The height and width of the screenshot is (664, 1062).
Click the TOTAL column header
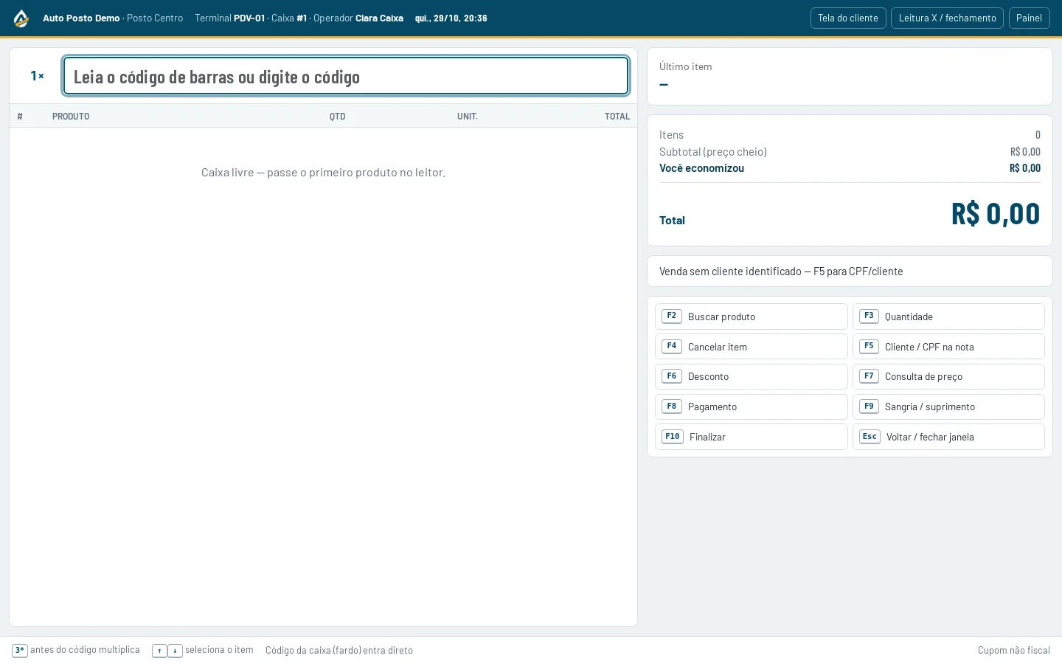coord(617,117)
